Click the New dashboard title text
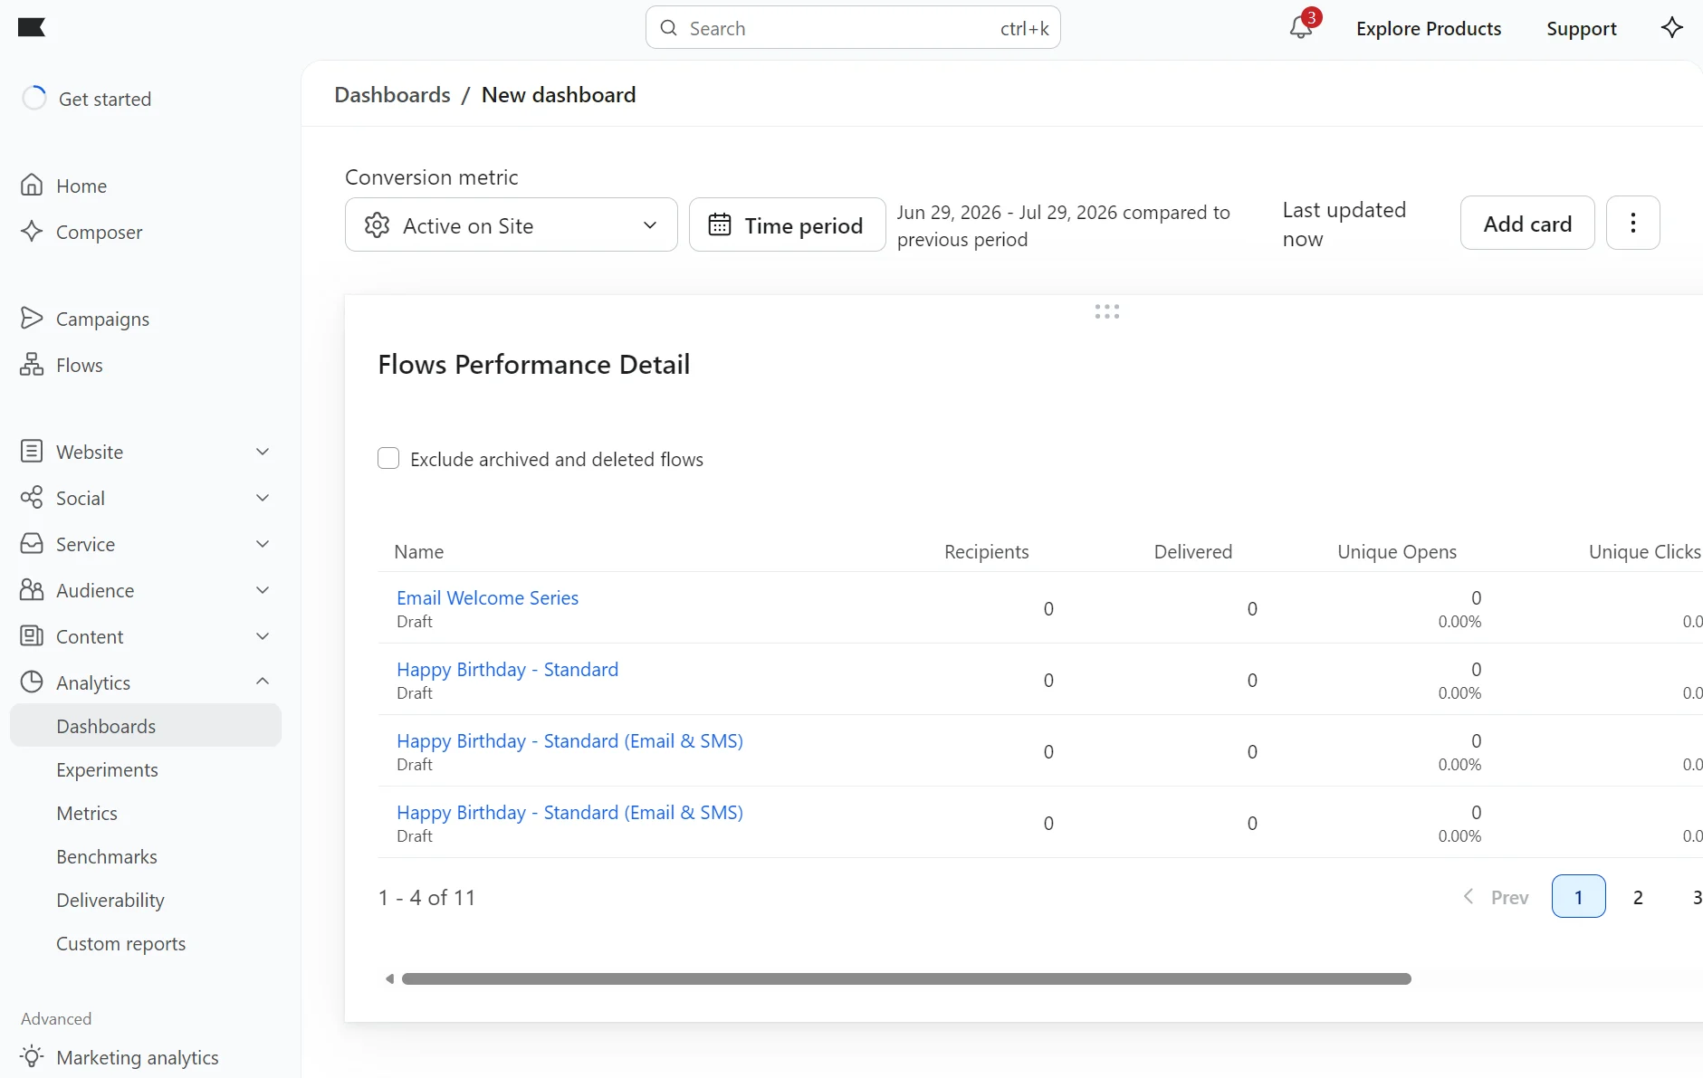 pos(559,94)
